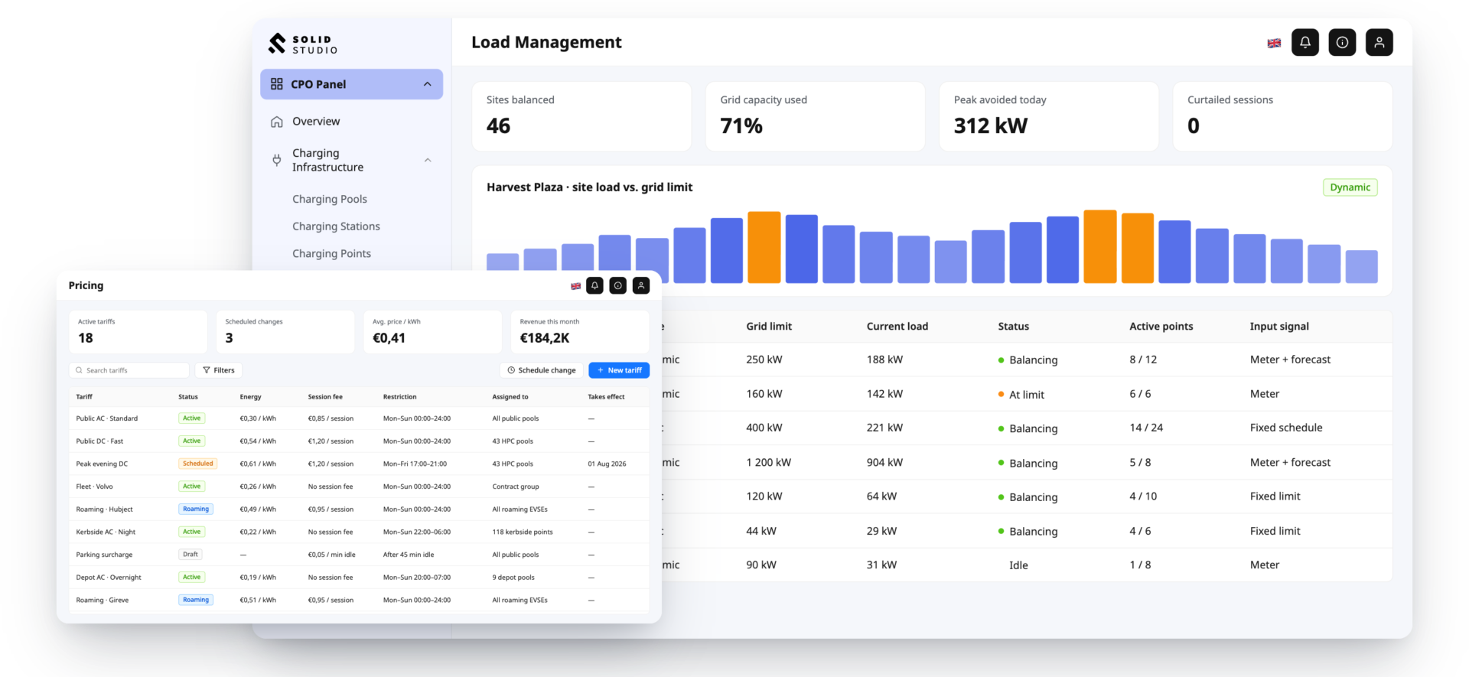Viewport: 1469px width, 677px height.
Task: Collapse the CPO Panel chevron
Action: pyautogui.click(x=428, y=84)
